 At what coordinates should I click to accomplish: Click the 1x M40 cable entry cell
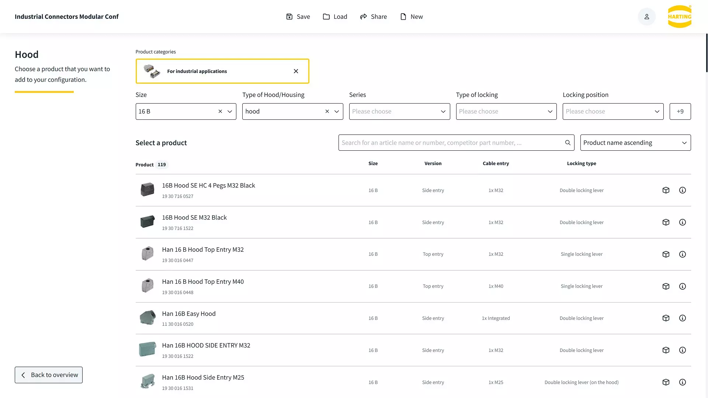click(x=496, y=286)
